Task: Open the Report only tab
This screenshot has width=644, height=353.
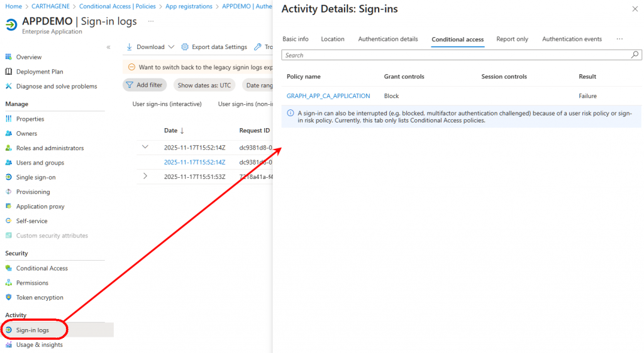Action: 512,39
